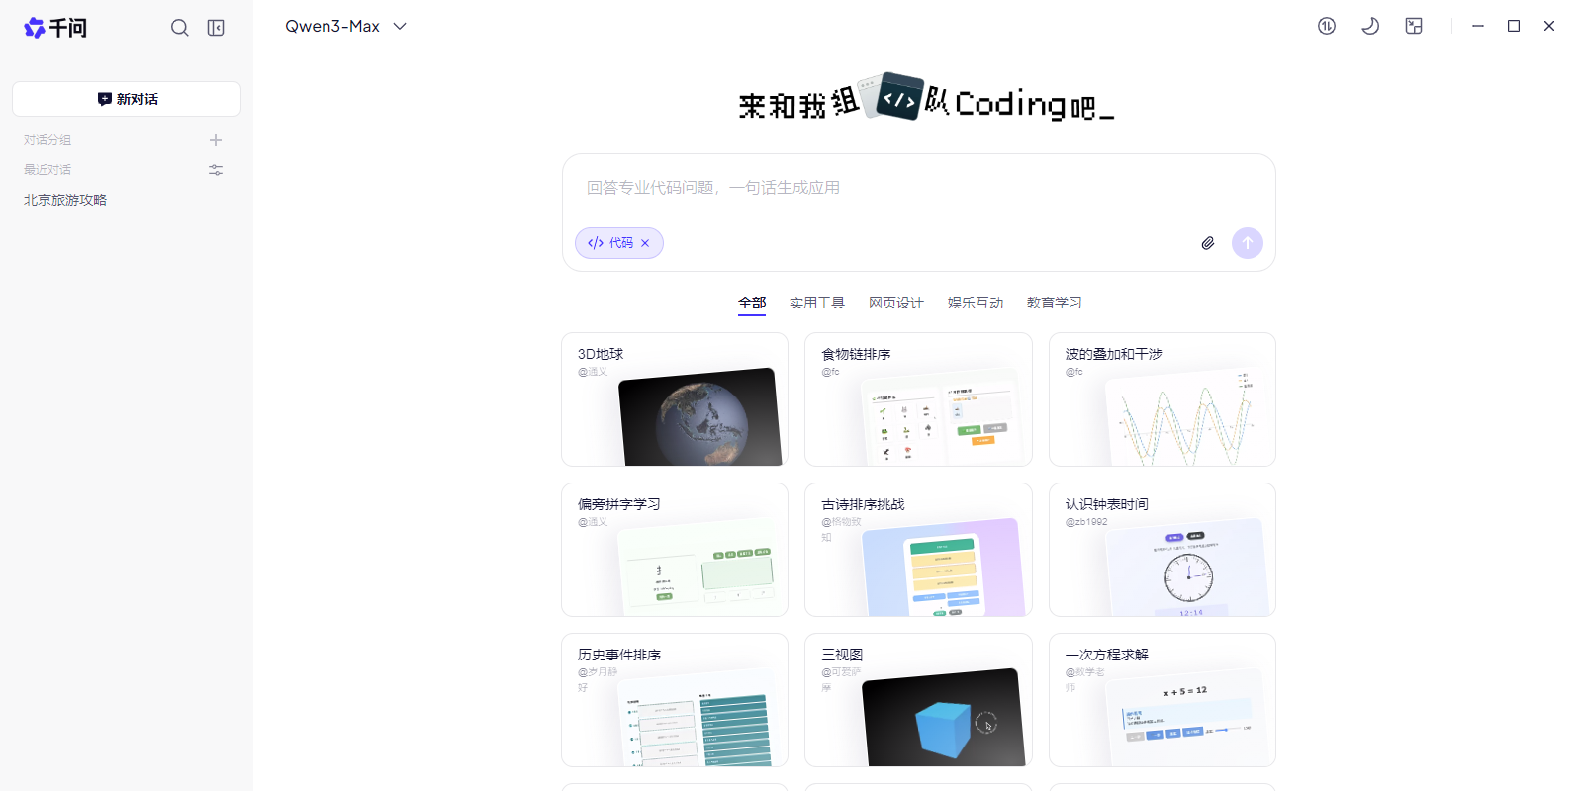Click the search icon in the sidebar
Screen dimensions: 1582x791
(179, 28)
